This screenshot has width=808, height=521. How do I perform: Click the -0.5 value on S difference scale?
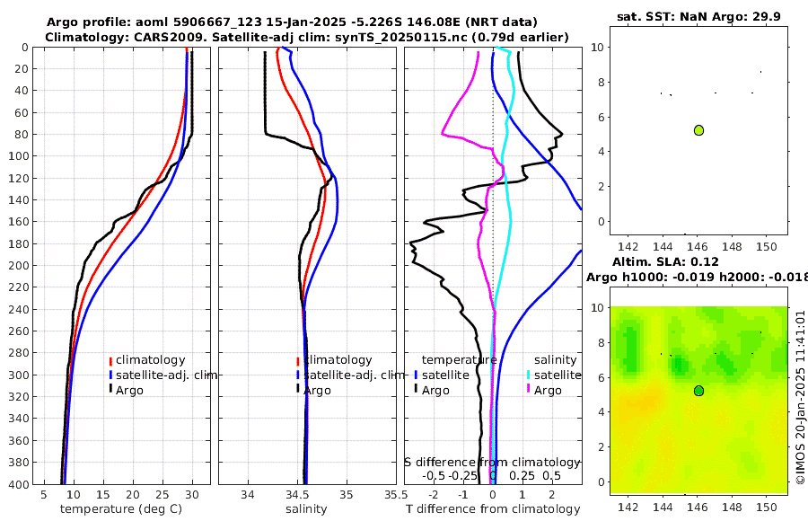435,475
